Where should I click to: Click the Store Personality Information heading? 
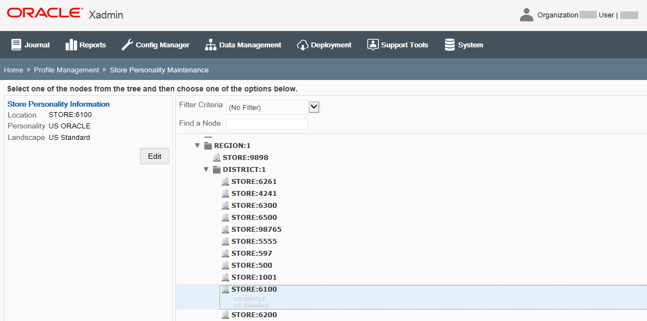coord(59,104)
